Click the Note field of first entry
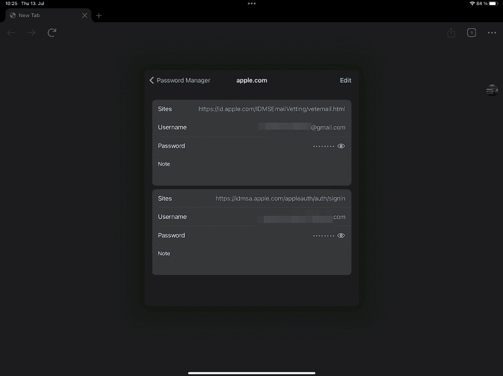Image resolution: width=503 pixels, height=376 pixels. tap(251, 170)
